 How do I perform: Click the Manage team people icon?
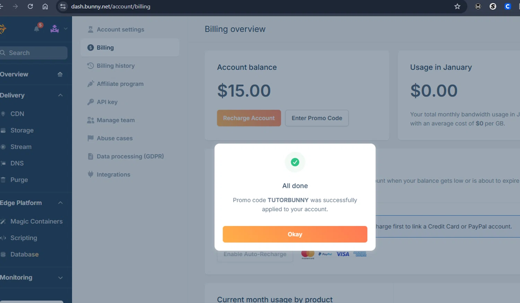pos(90,120)
